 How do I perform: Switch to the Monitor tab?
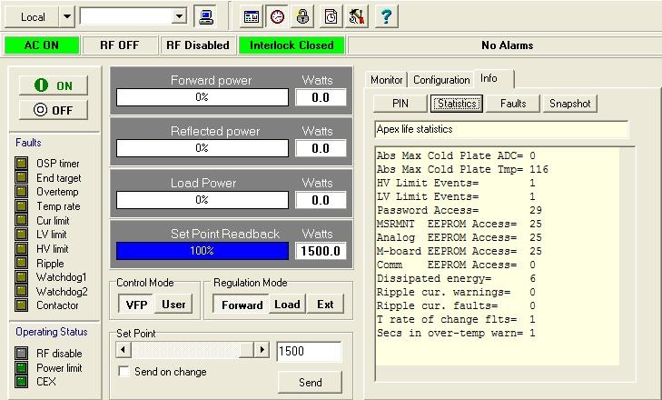(x=387, y=80)
